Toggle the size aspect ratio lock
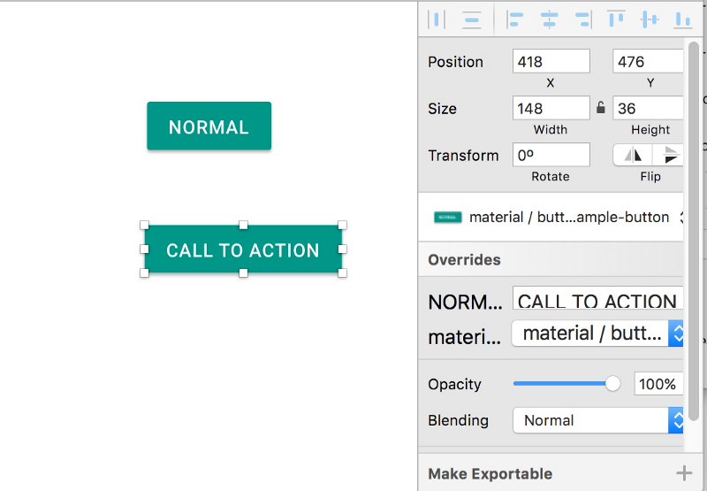The width and height of the screenshot is (707, 491). pos(601,108)
